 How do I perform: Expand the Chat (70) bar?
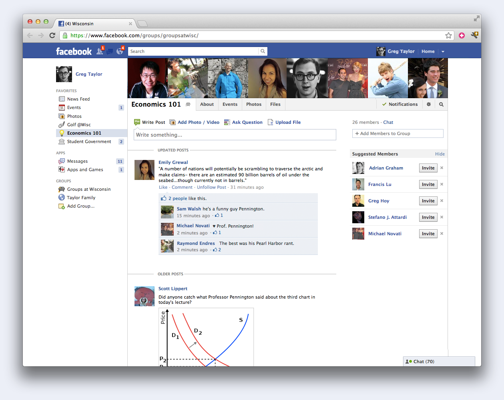[x=439, y=362]
